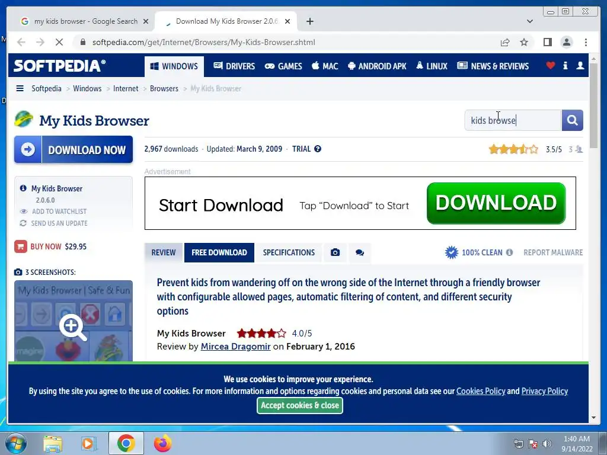Click the user account icon in Softpedia header
This screenshot has width=607, height=455.
click(580, 66)
